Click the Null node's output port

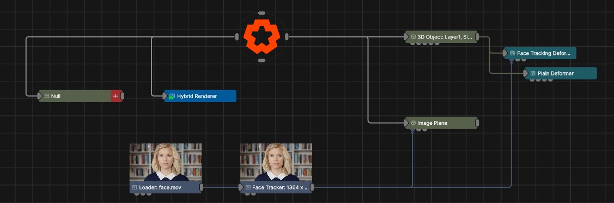pos(123,96)
